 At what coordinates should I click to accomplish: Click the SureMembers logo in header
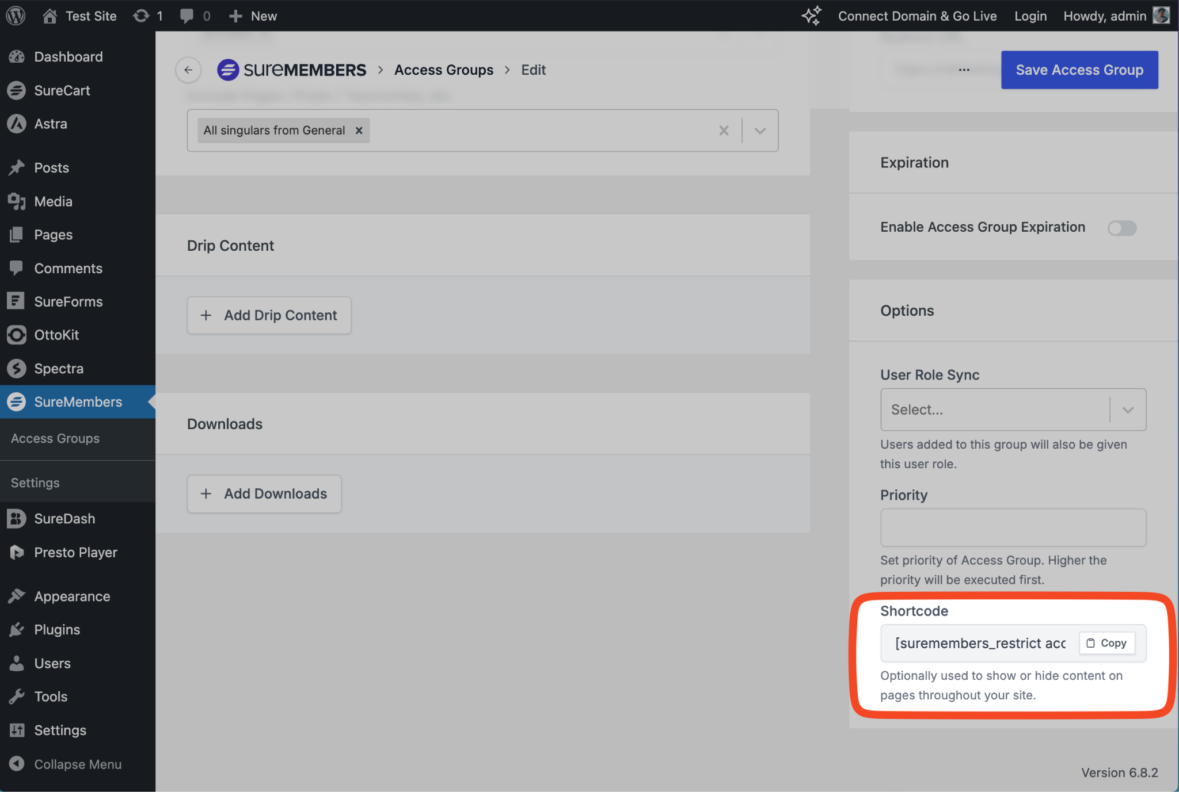[291, 70]
